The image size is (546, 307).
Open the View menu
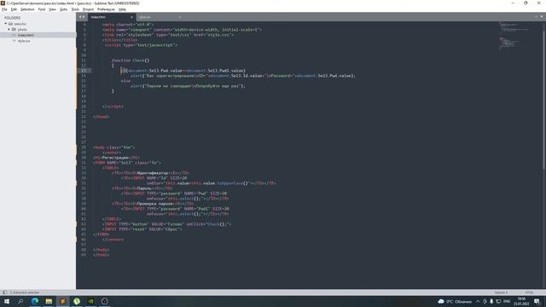pos(52,9)
